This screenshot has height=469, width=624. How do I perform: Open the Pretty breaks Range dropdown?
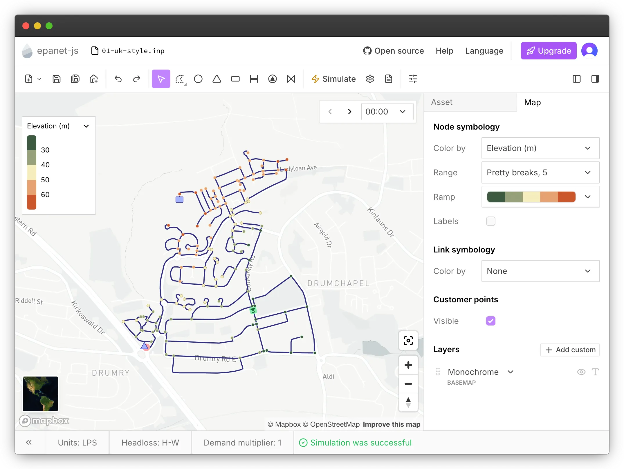(540, 172)
